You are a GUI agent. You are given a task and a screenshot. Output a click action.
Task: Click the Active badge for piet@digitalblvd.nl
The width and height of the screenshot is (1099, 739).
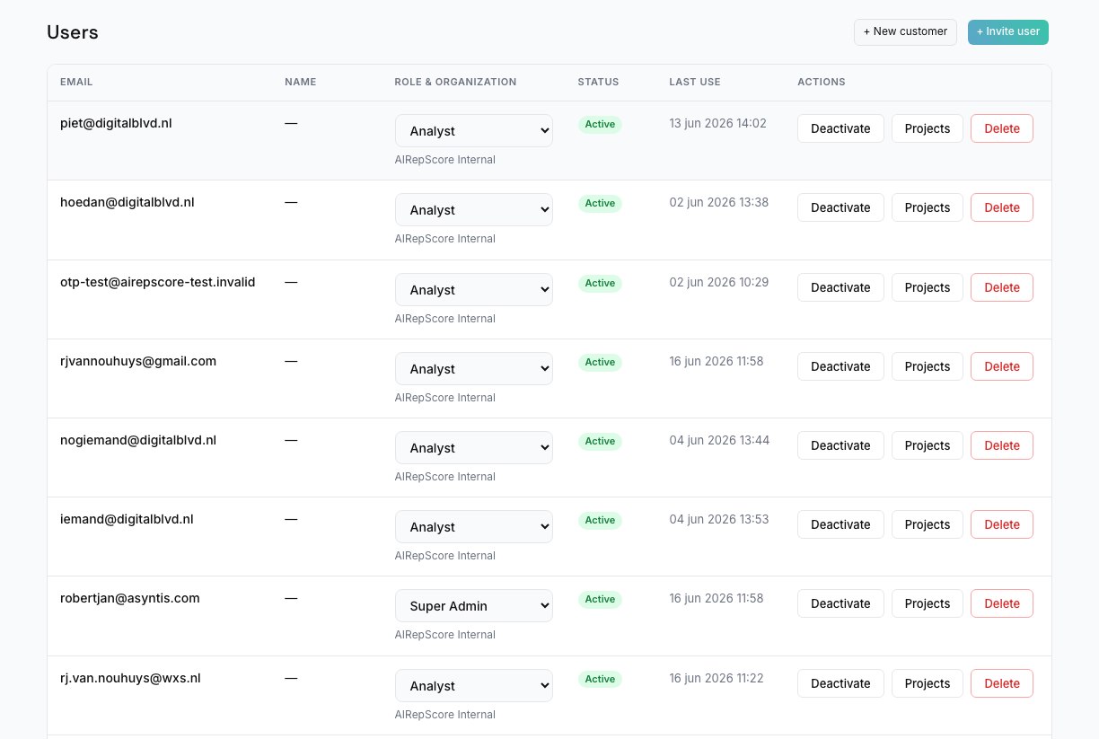pyautogui.click(x=600, y=124)
